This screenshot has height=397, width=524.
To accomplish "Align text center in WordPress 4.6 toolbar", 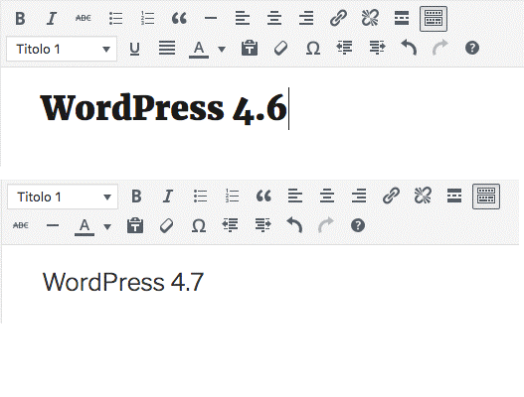I will 274,18.
